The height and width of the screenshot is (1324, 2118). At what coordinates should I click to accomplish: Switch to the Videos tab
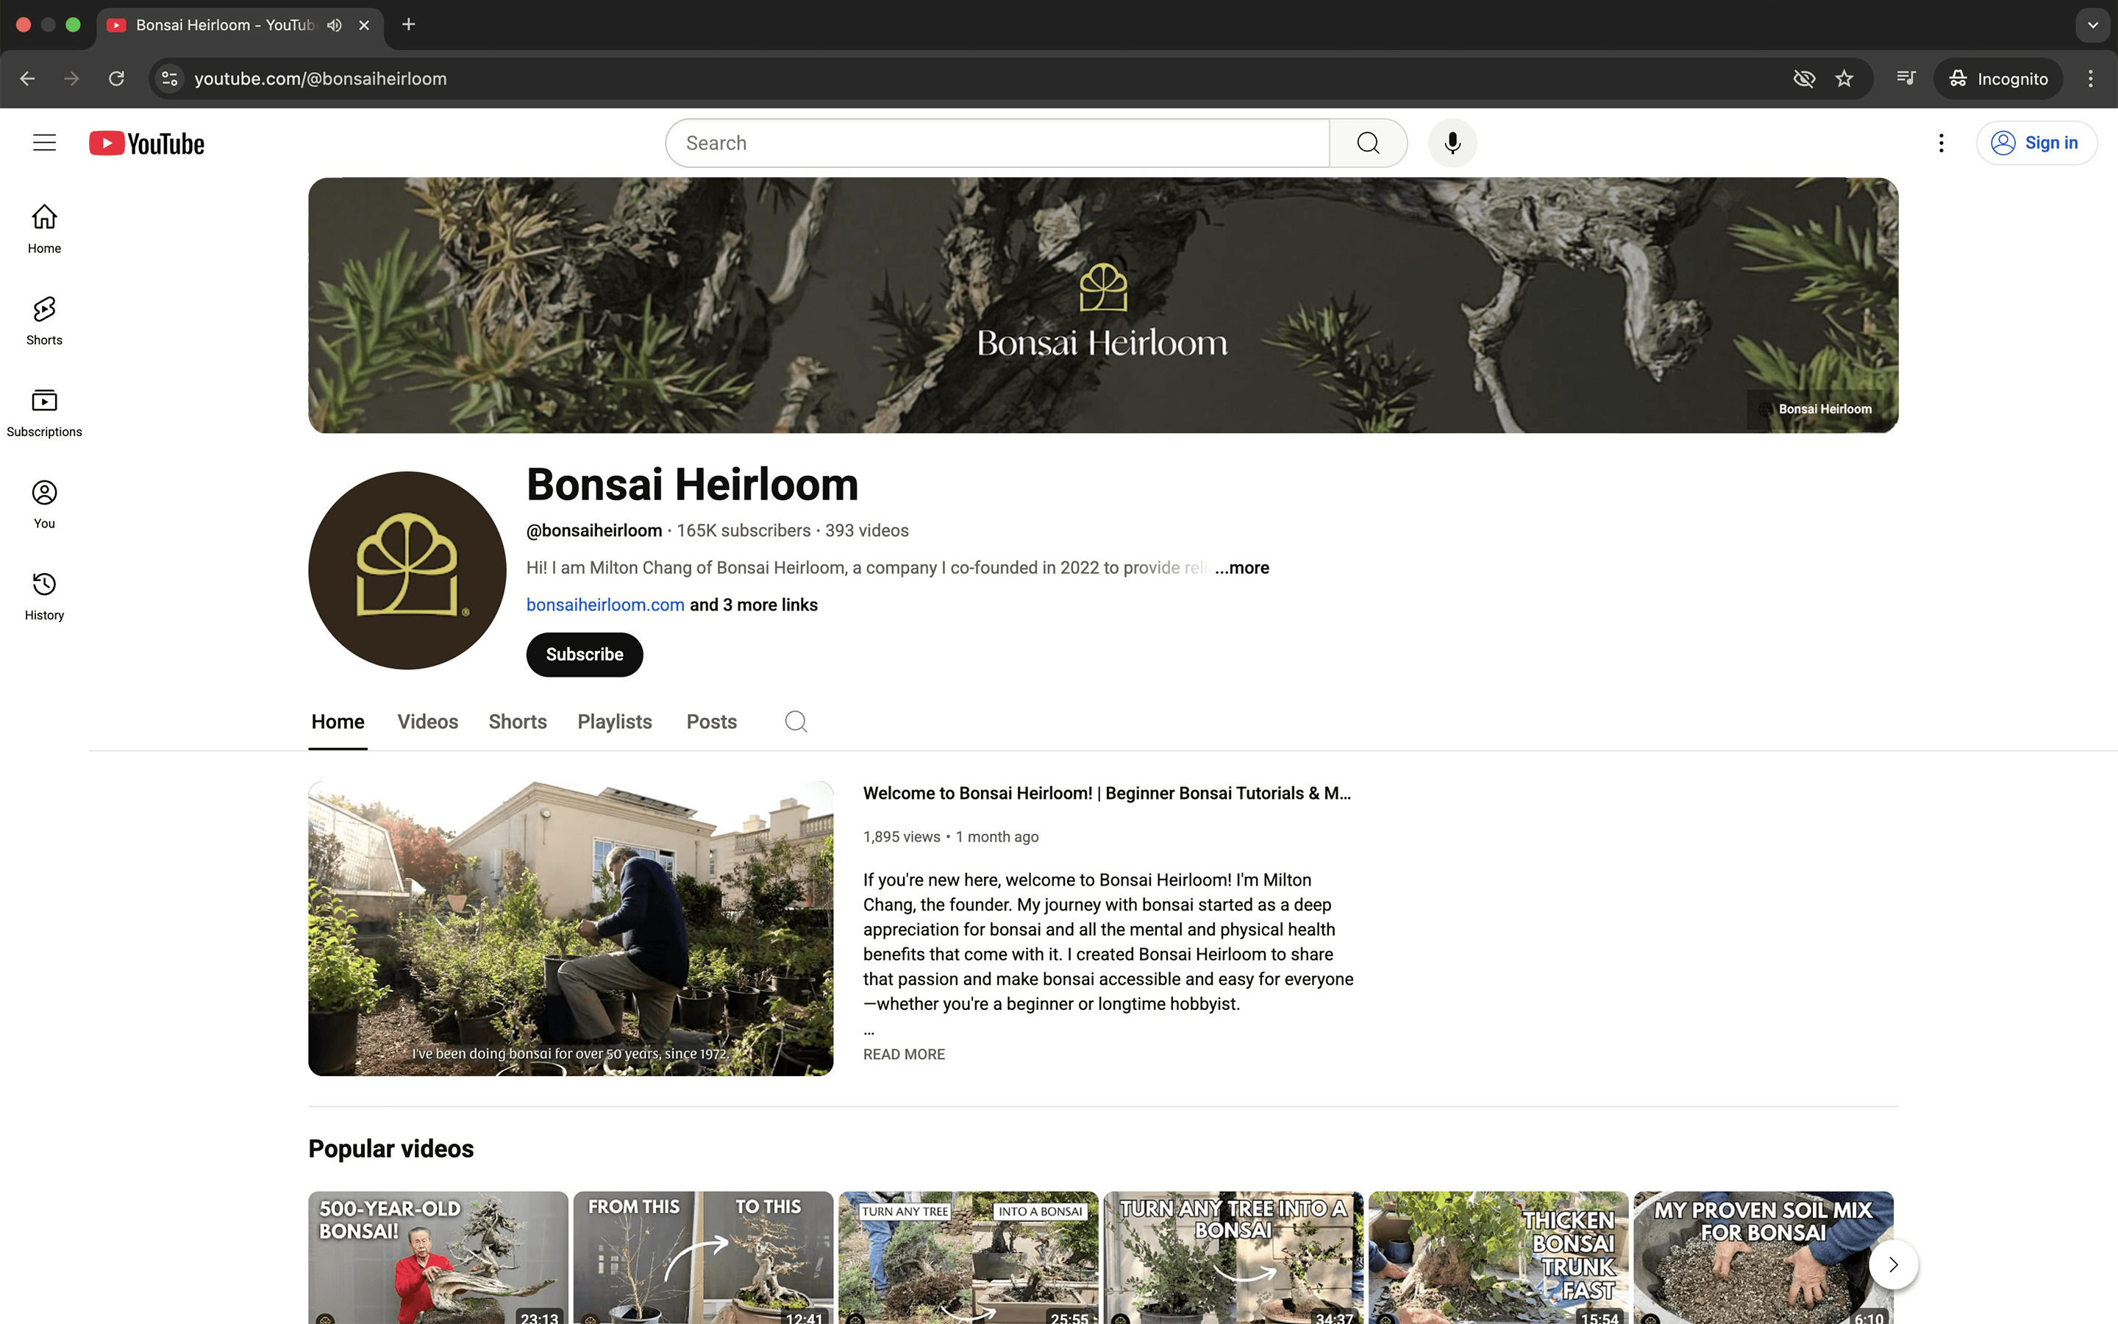(x=427, y=722)
